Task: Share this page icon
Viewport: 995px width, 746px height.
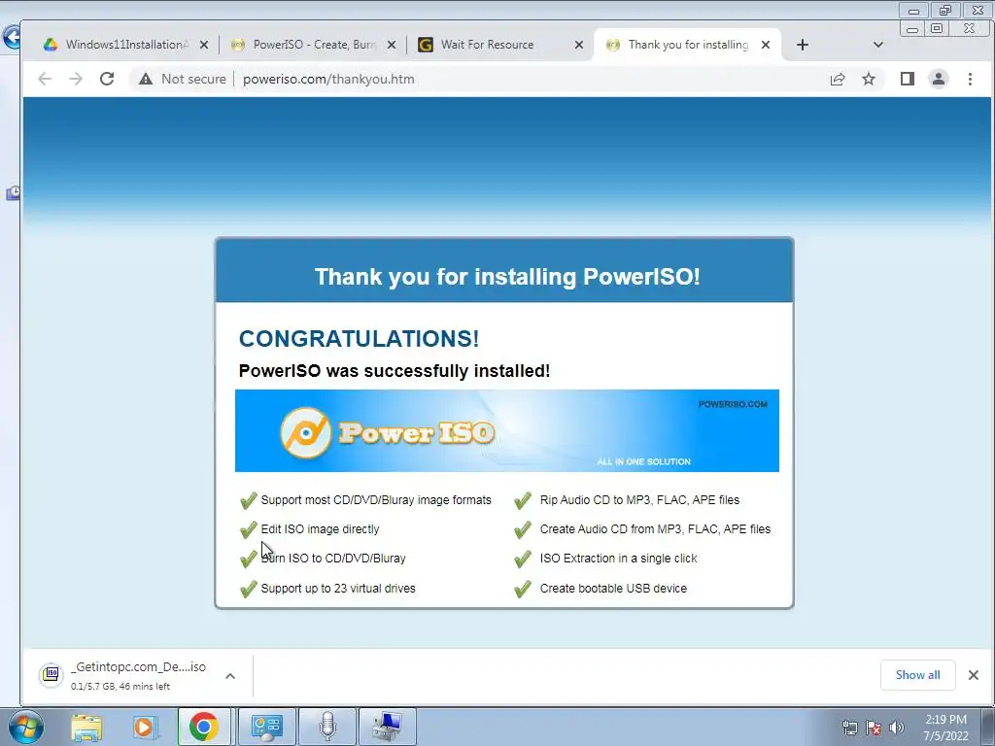Action: coord(838,79)
